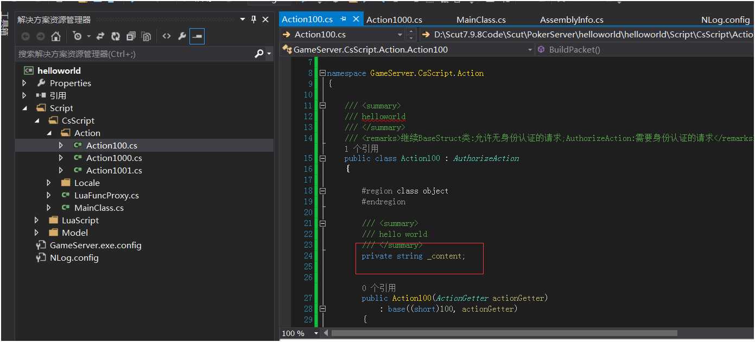Sync with active document using the double-arrow icon
The width and height of the screenshot is (755, 342).
[100, 36]
